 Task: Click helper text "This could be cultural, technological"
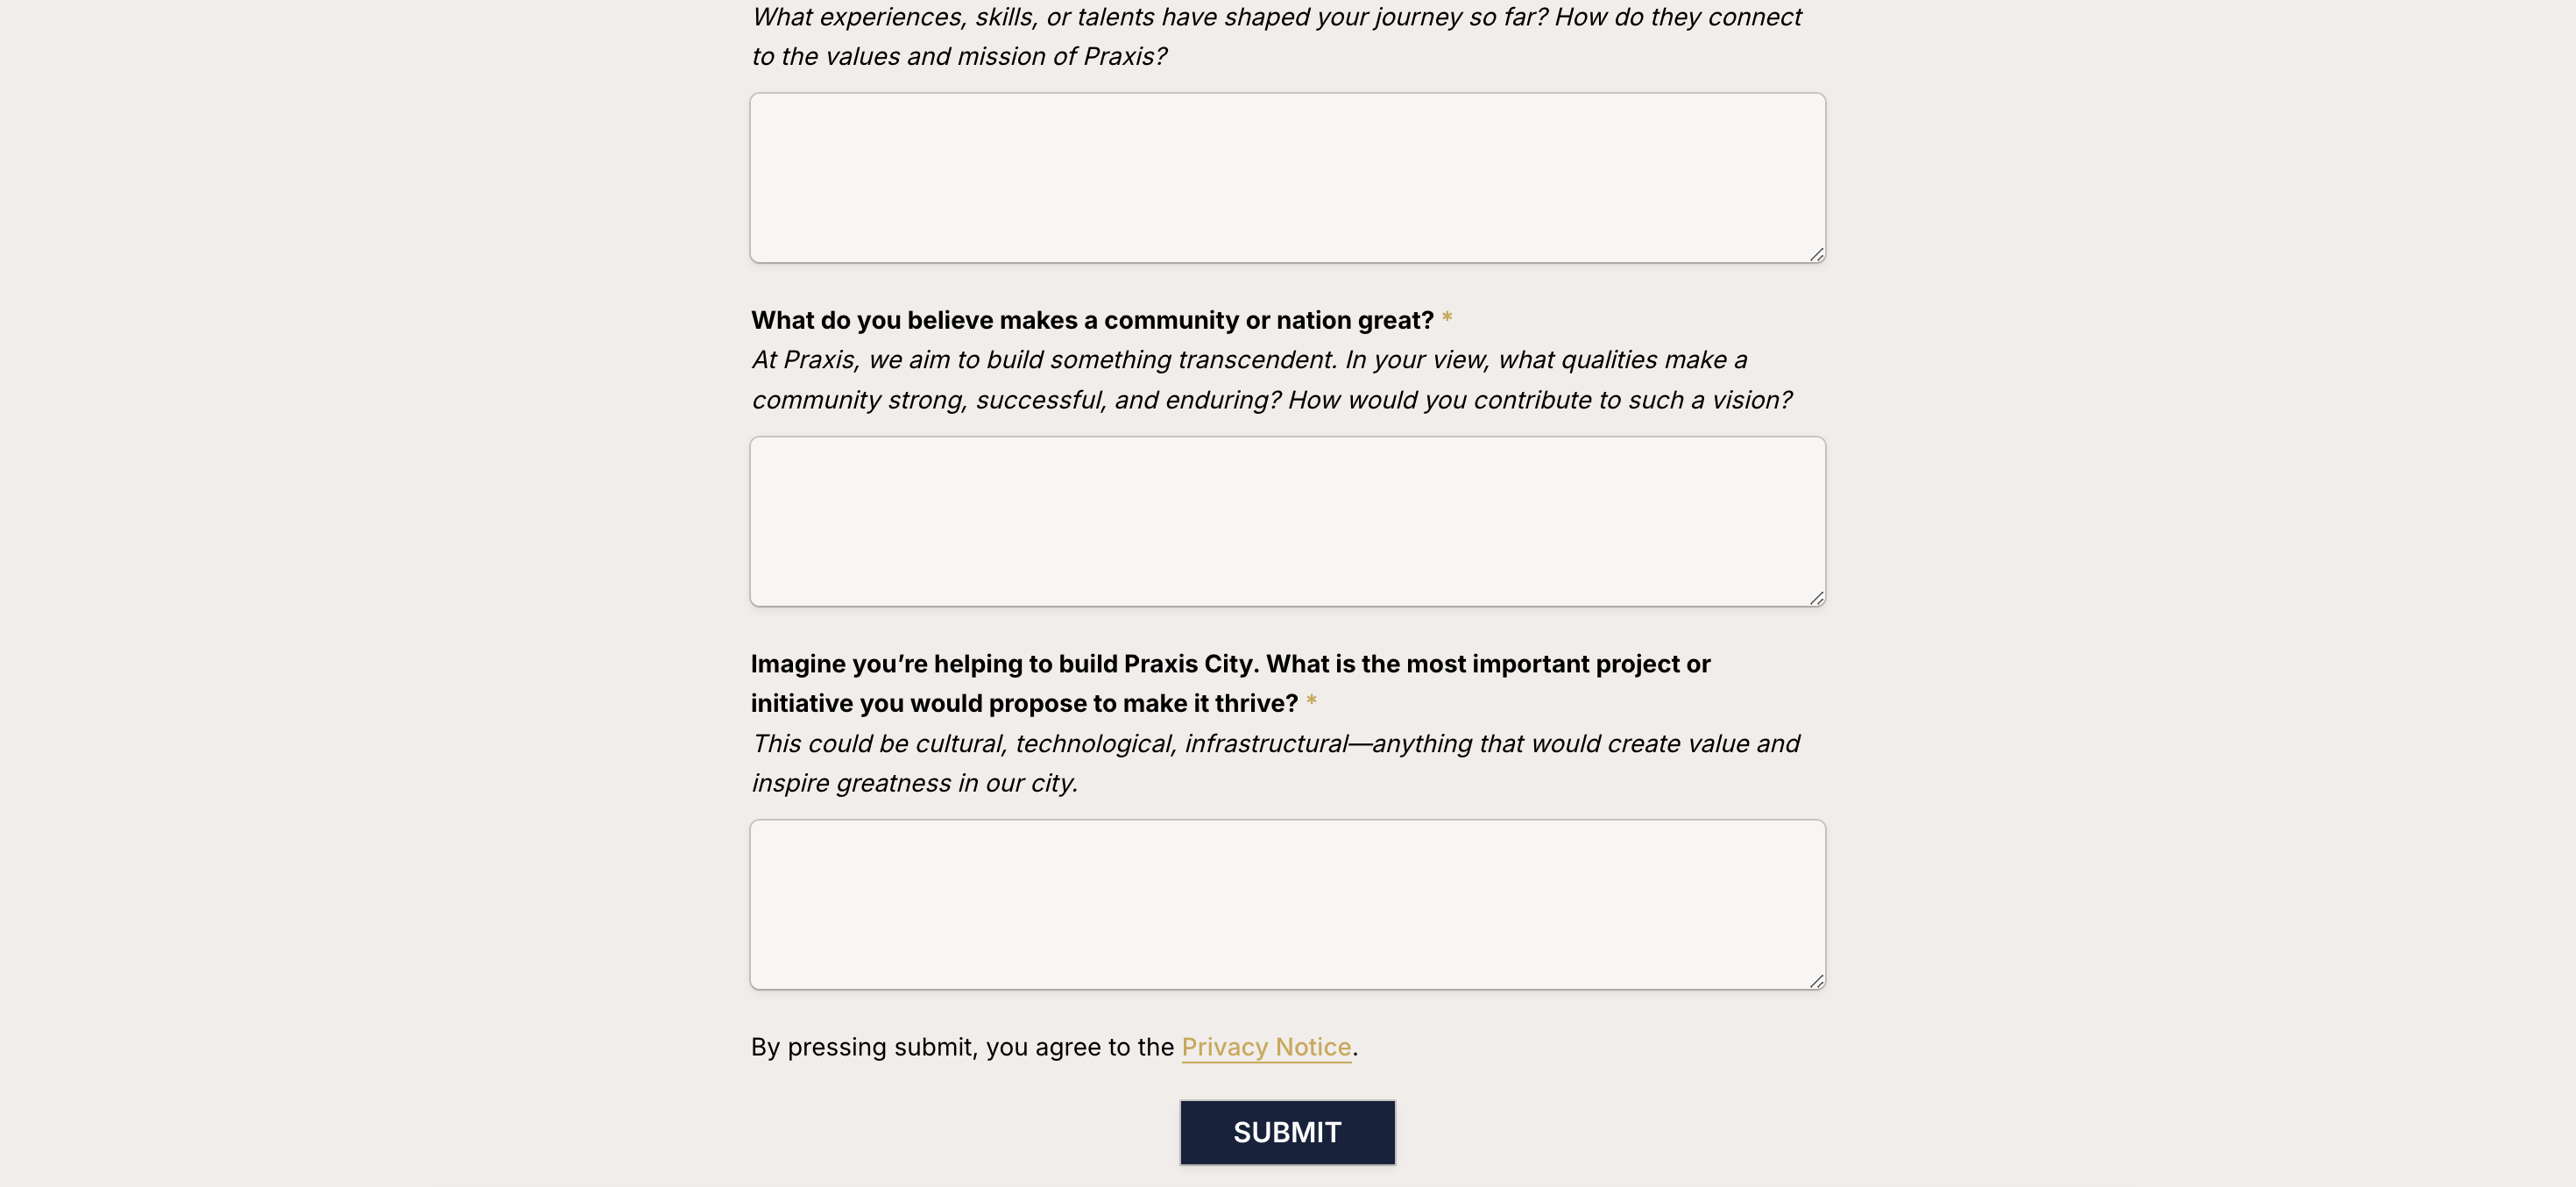click(1274, 743)
